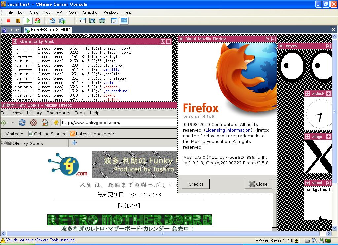Image resolution: width=338 pixels, height=245 pixels.
Task: Switch to quick switch mode in VMware toolbar
Action: [92, 21]
